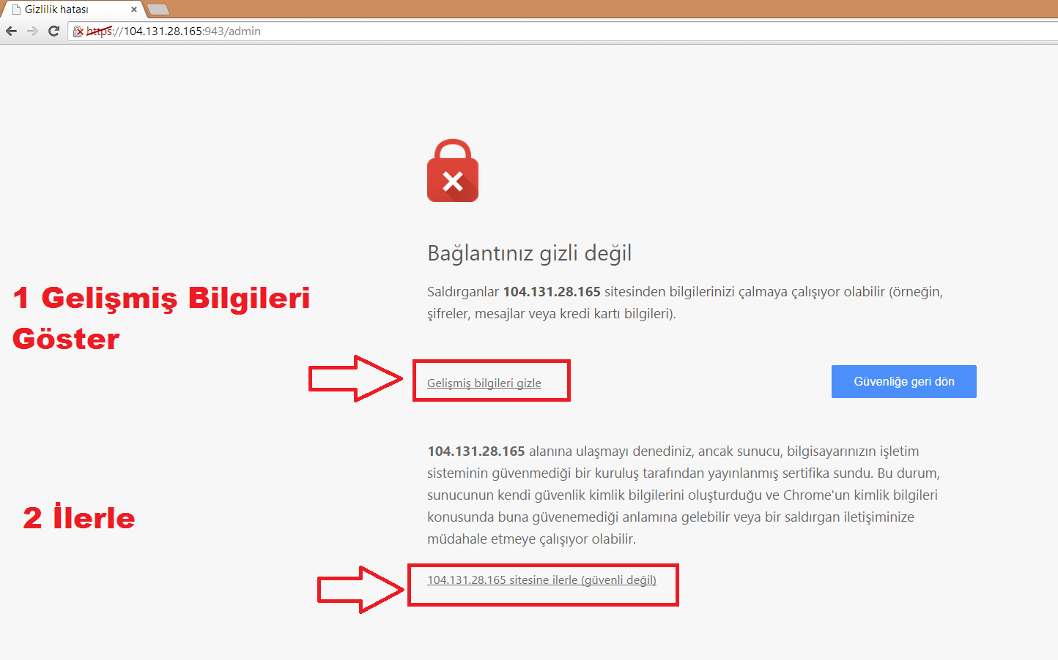The image size is (1058, 660).
Task: Click the large red padlock warning icon
Action: (x=453, y=170)
